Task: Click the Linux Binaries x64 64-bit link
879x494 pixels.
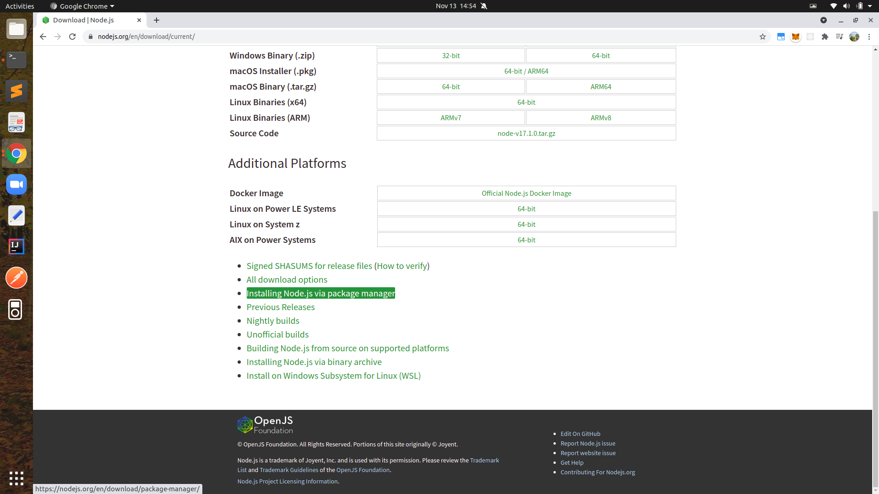Action: [x=526, y=102]
